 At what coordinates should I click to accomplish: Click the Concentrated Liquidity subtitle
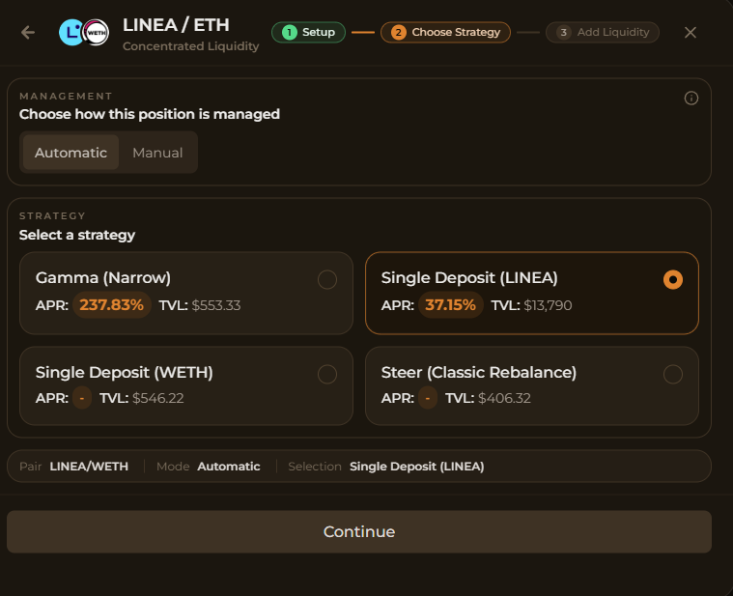[x=190, y=46]
